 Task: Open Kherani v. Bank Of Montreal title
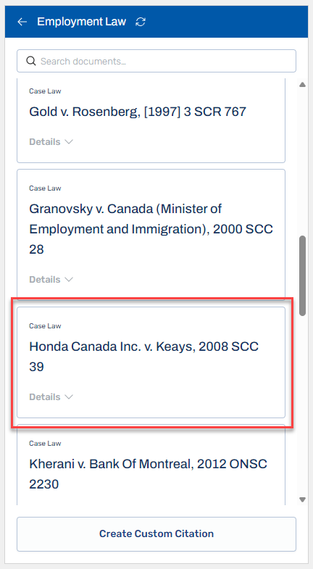click(x=148, y=474)
